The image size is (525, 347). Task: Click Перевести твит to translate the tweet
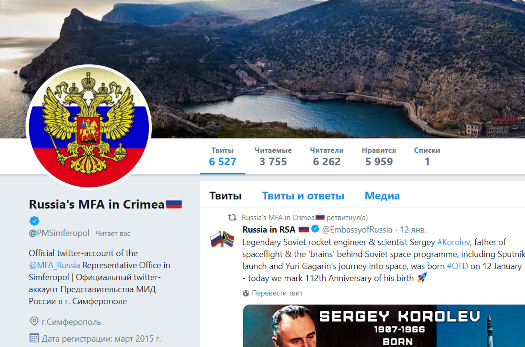point(277,293)
